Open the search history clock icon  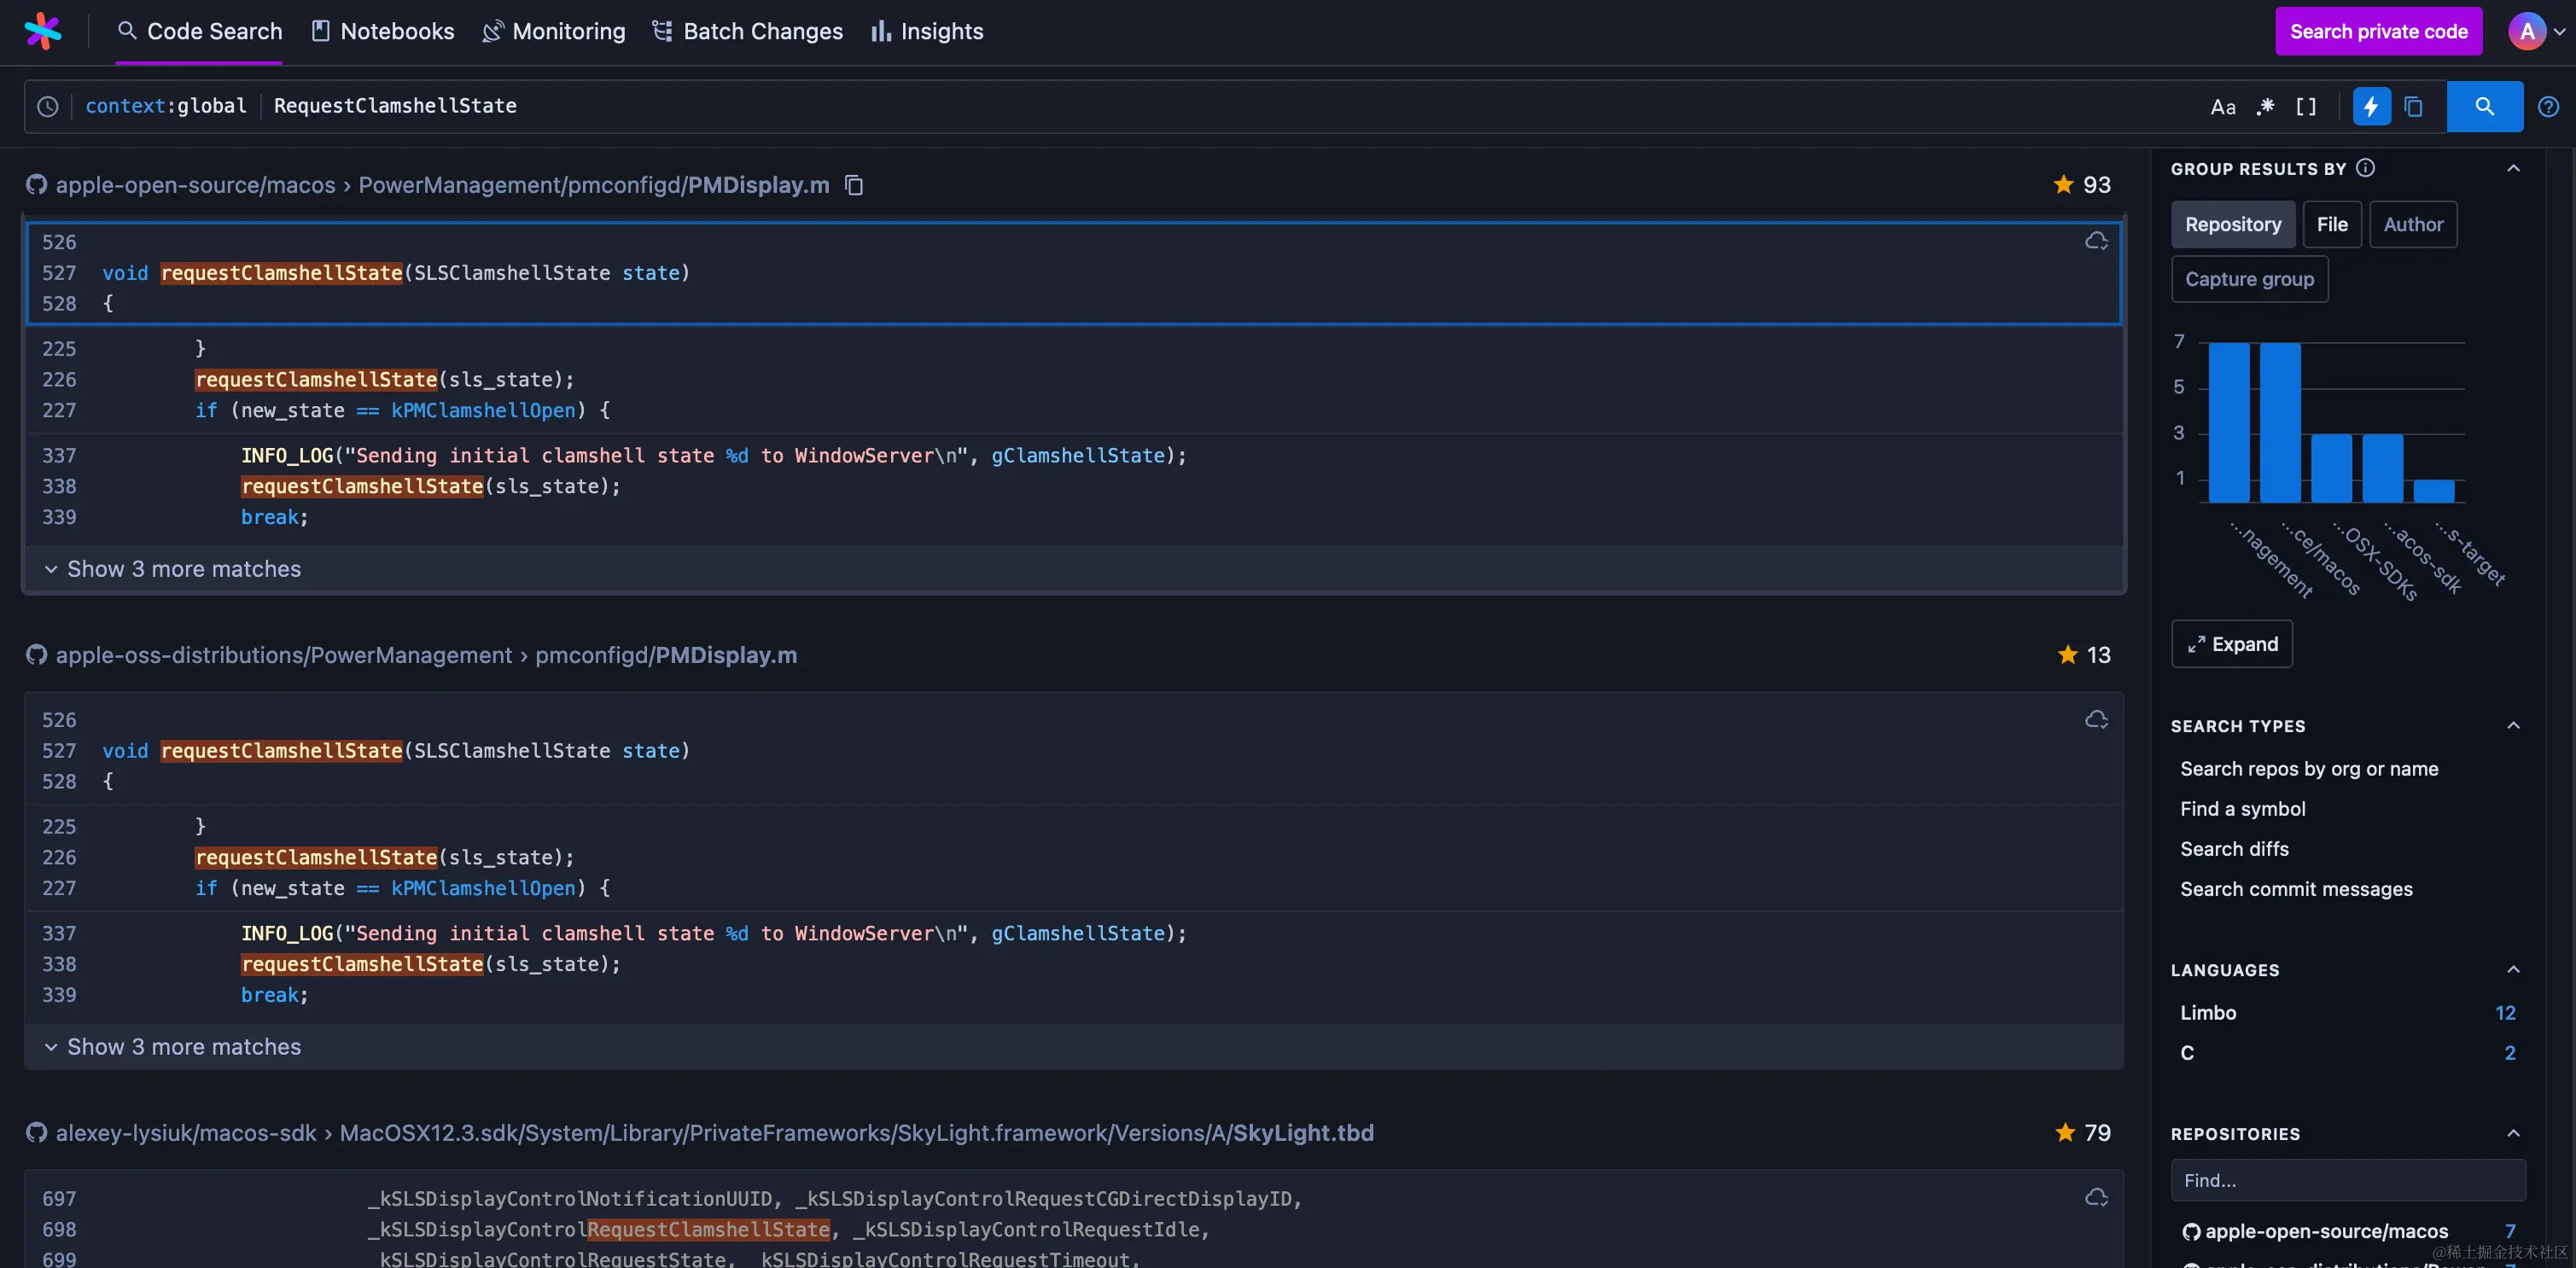(48, 106)
